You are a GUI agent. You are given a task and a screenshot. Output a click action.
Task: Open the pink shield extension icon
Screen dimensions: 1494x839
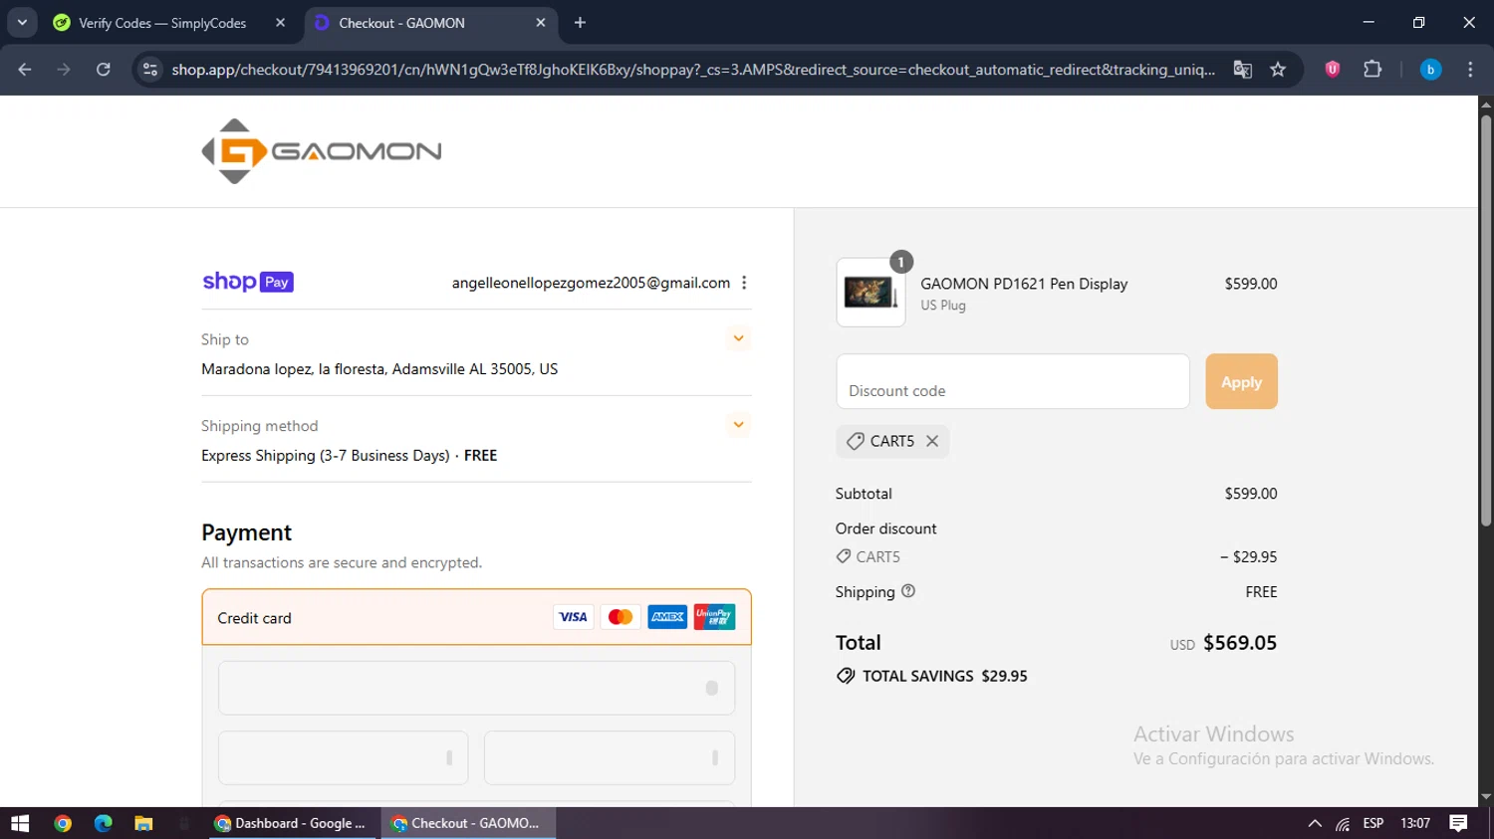(1333, 70)
